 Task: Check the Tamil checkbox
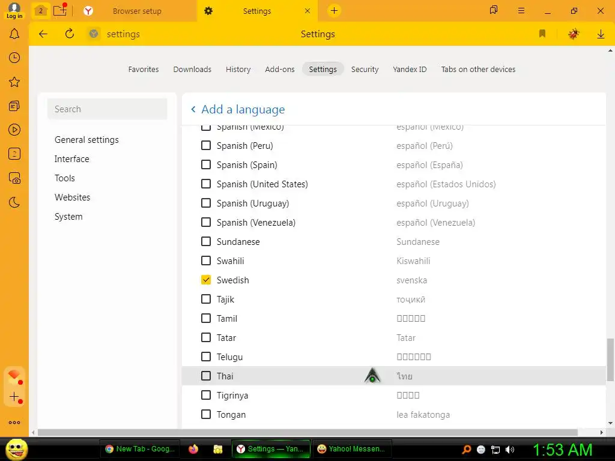click(206, 318)
